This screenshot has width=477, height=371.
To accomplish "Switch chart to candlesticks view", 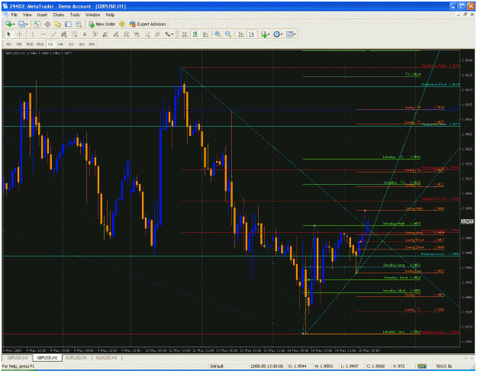I will (x=195, y=34).
